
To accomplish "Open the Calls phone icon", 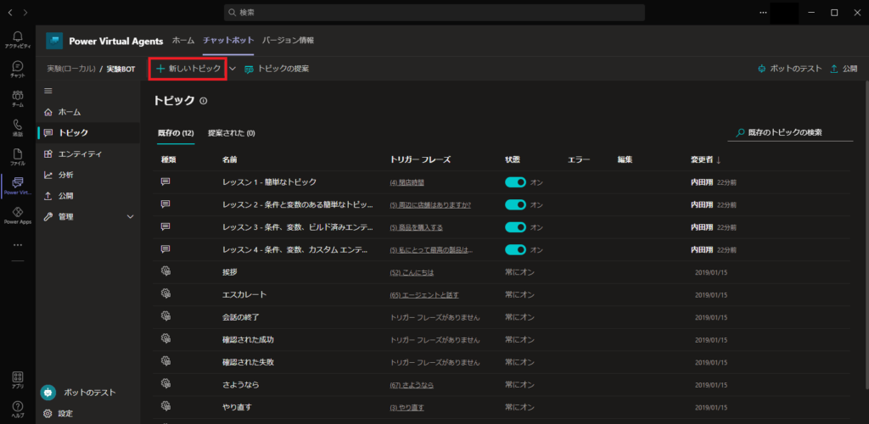I will coord(18,125).
